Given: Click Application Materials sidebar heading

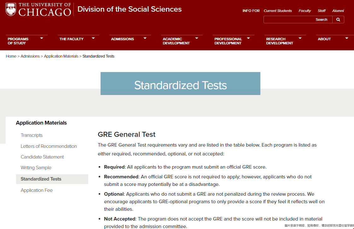Looking at the screenshot, I should [x=41, y=123].
